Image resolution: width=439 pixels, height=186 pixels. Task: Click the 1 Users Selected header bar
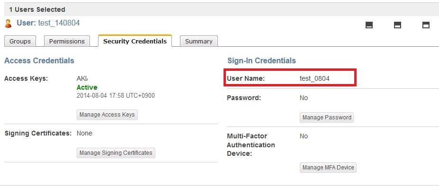[222, 9]
